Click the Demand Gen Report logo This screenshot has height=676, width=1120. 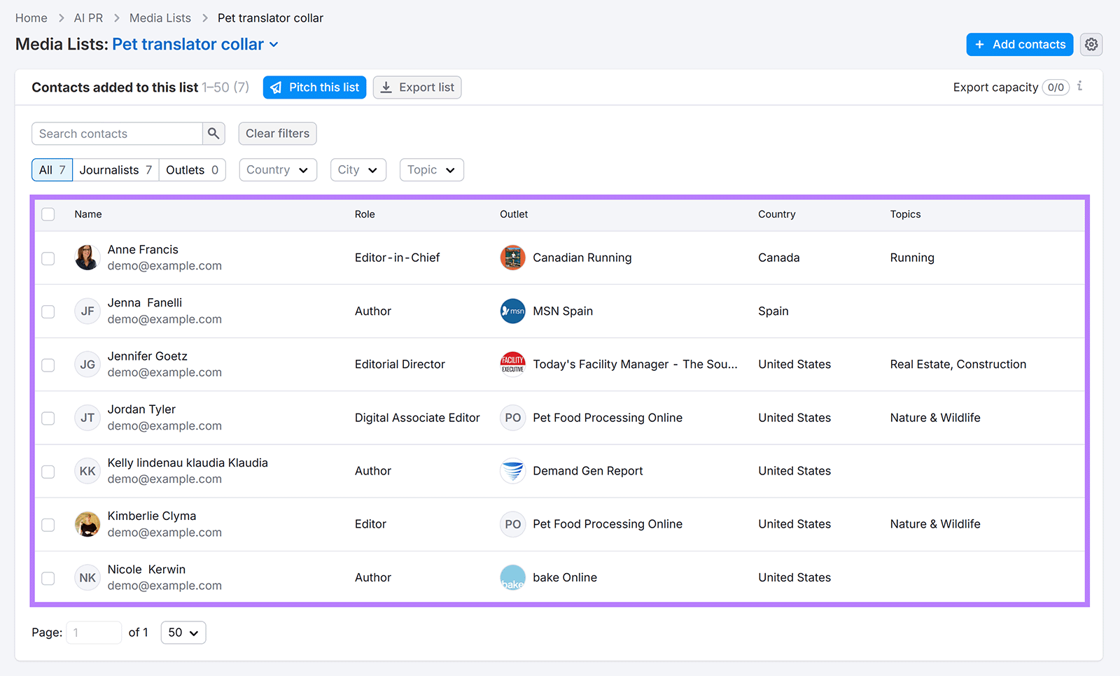(512, 471)
